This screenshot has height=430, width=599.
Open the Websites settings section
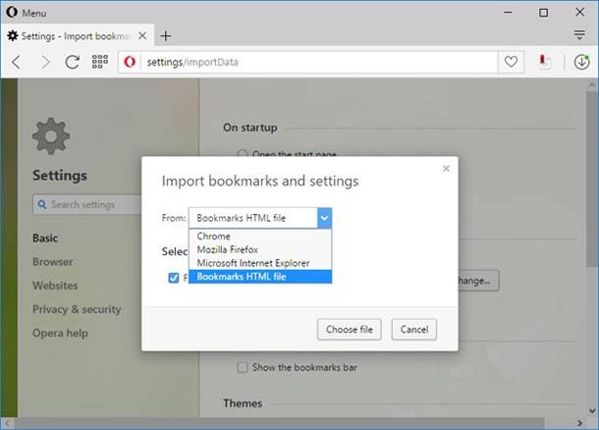pos(55,286)
